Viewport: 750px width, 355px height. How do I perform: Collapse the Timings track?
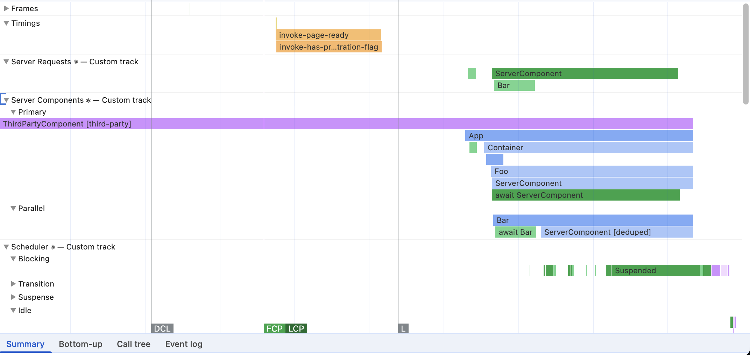(x=6, y=23)
